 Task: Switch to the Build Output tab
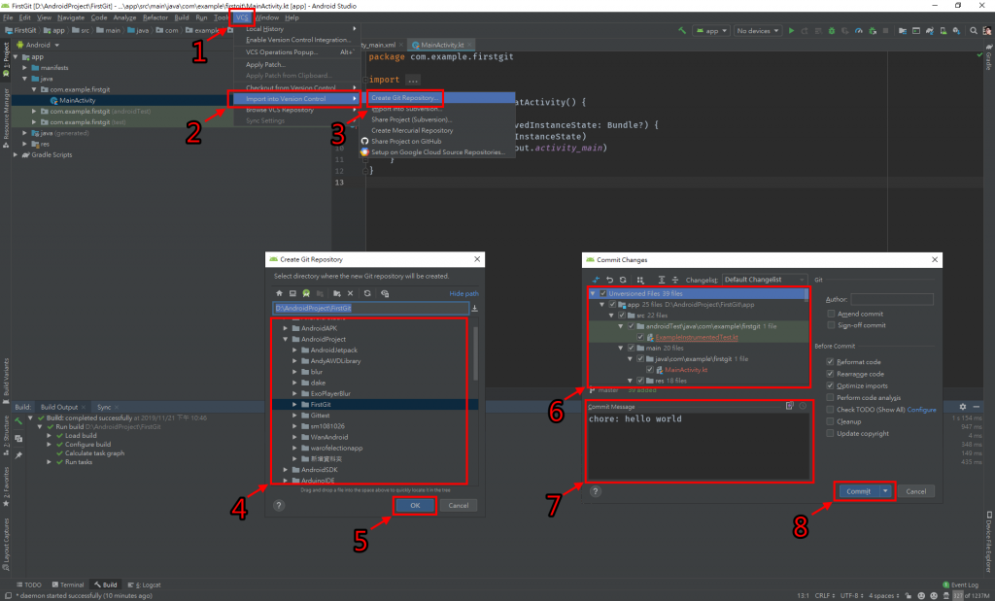[x=59, y=407]
